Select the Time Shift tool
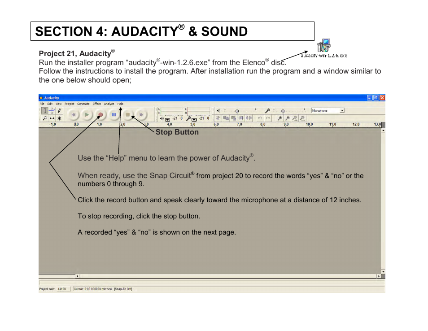 pyautogui.click(x=52, y=118)
